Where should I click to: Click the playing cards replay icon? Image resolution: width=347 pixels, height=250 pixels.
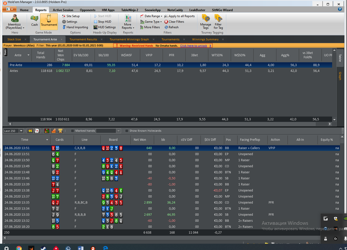[37, 131]
